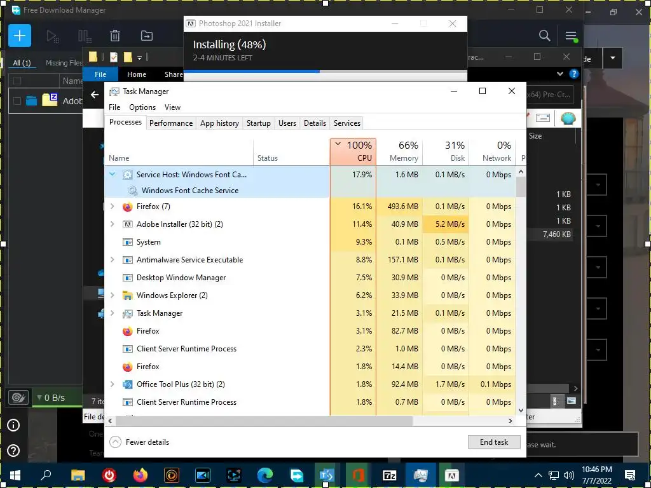Select the System process row
Screen dimensions: 651x488
[x=310, y=242]
